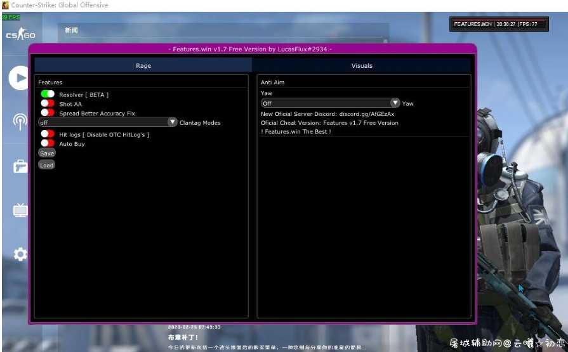This screenshot has width=568, height=352.
Task: Turn on the Auto Buy toggle
Action: (x=48, y=143)
